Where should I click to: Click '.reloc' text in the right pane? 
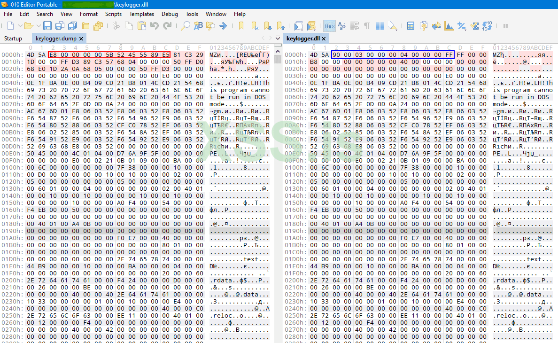coord(504,316)
